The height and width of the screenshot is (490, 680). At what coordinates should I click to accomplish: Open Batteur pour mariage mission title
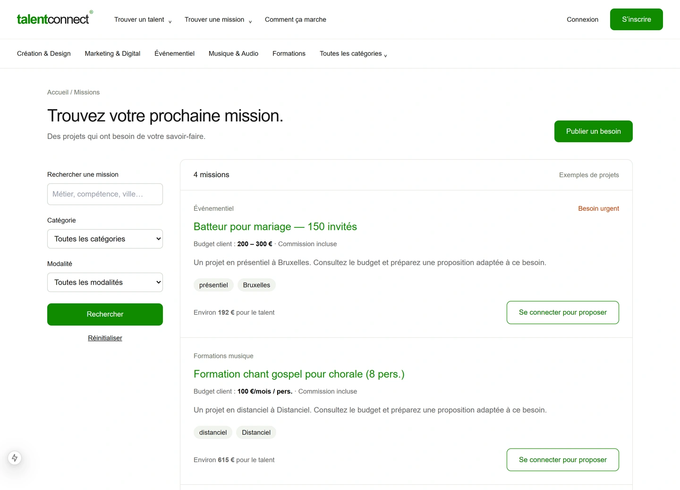(275, 227)
